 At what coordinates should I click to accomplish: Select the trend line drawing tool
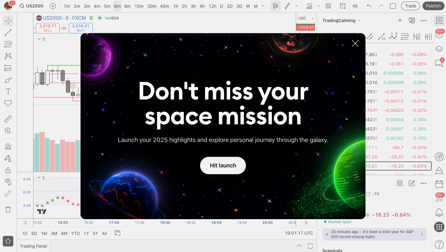click(x=8, y=33)
